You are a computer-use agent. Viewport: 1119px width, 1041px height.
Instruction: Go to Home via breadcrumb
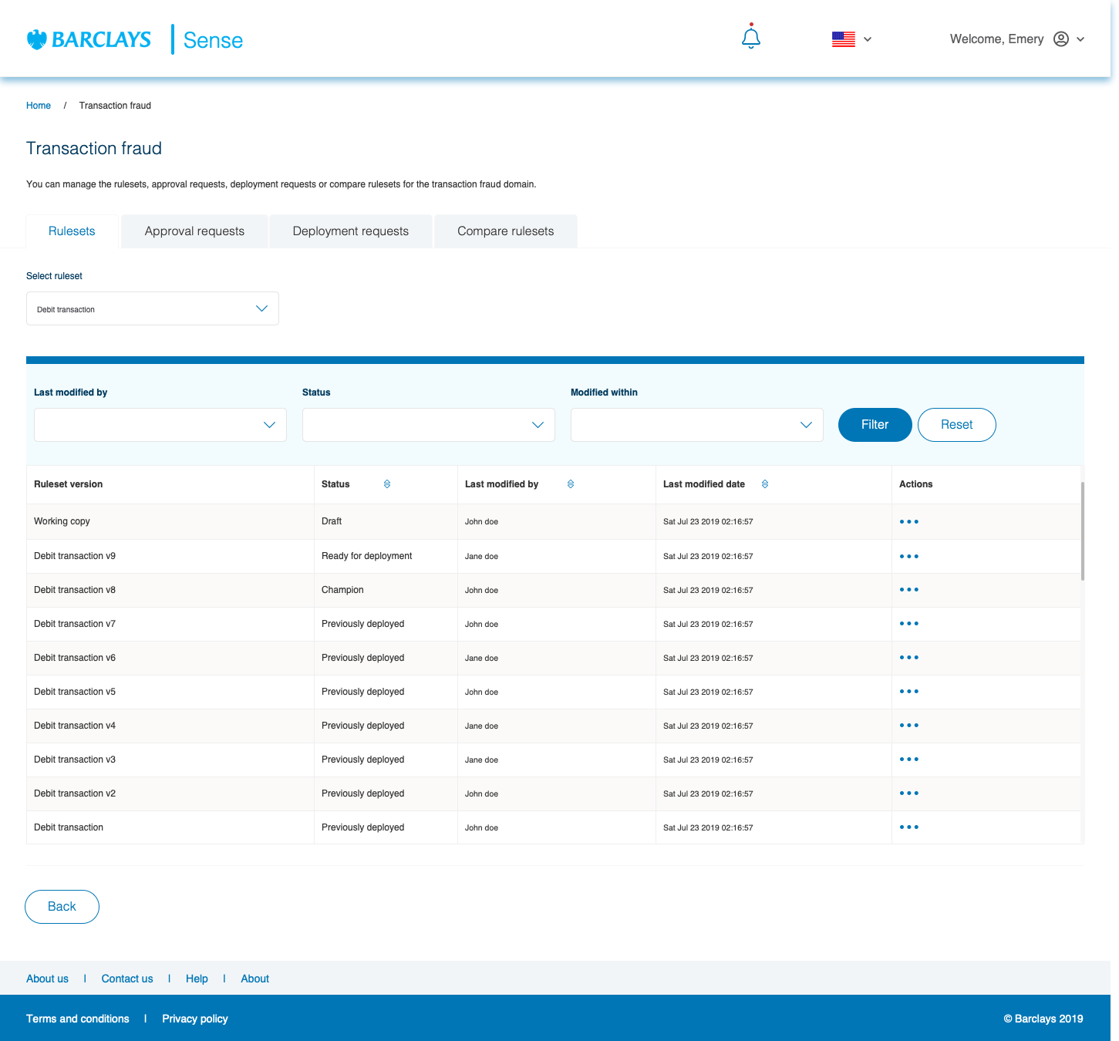coord(39,106)
